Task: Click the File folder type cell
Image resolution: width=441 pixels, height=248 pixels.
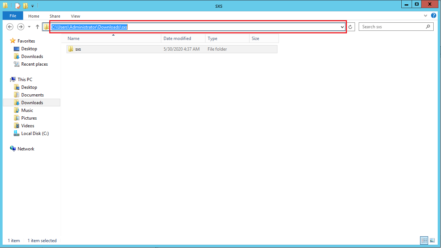Action: click(x=217, y=49)
